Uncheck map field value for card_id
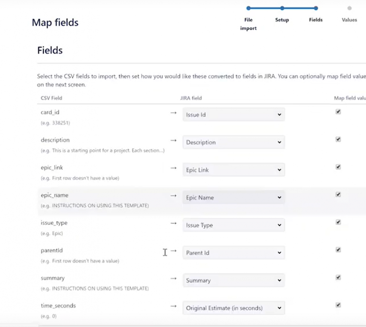 pos(338,112)
